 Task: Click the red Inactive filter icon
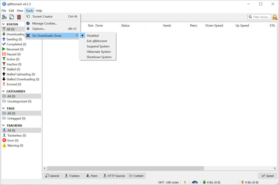point(4,64)
